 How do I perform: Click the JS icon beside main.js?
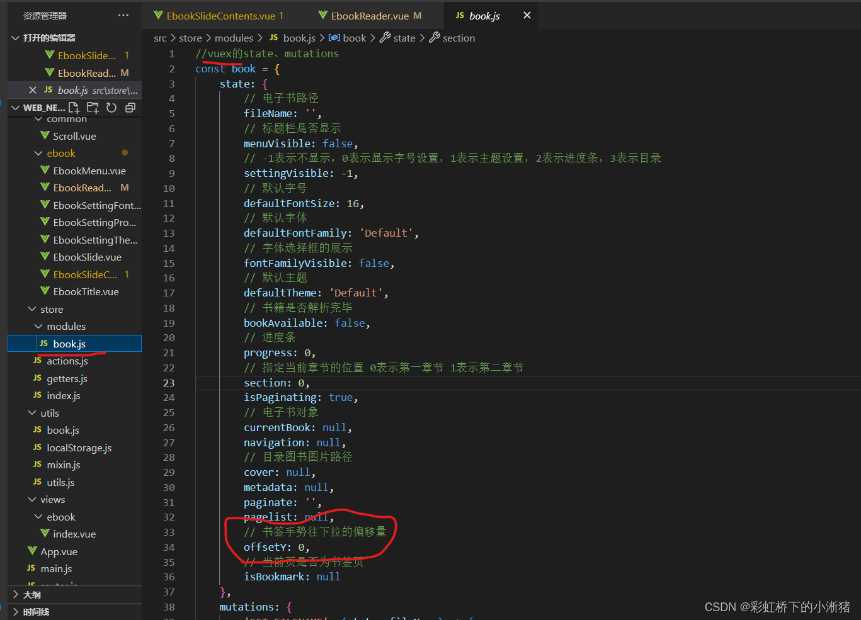pyautogui.click(x=31, y=568)
